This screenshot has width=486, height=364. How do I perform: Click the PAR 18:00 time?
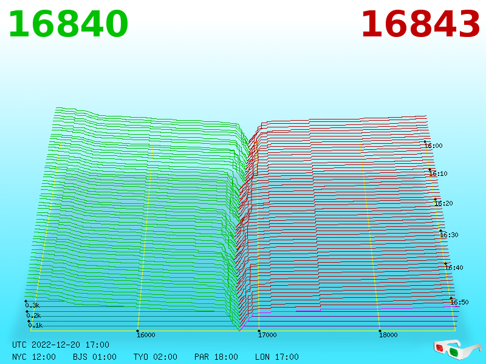click(216, 357)
